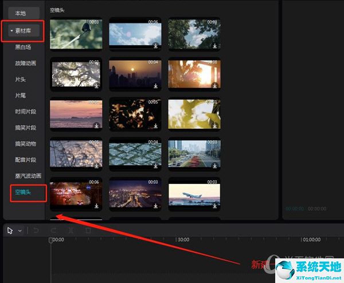
Task: Open the 本地 tab
Action: click(21, 13)
